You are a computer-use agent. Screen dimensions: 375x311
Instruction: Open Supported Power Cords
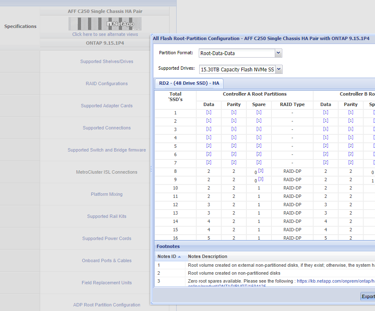106,238
